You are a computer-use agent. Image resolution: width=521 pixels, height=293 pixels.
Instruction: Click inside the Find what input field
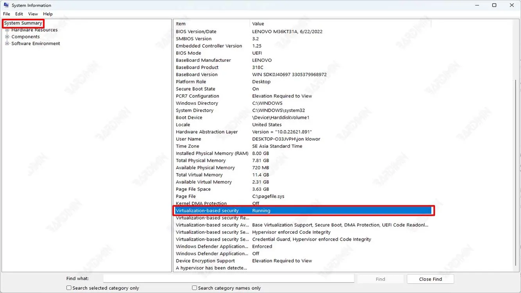229,279
